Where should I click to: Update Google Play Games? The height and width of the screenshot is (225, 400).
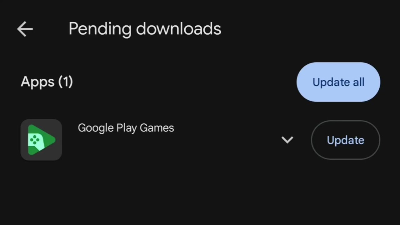[345, 140]
